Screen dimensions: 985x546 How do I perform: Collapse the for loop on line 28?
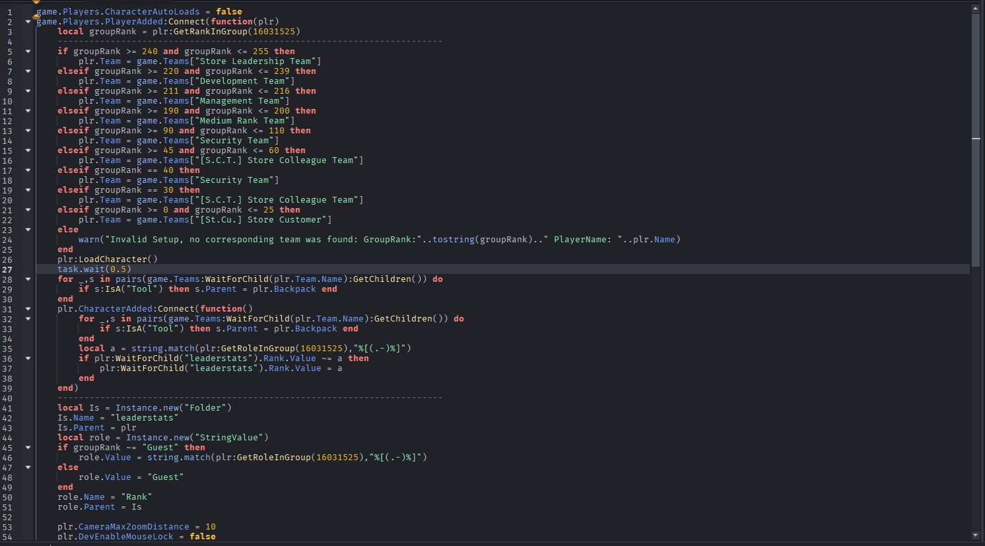pos(28,279)
